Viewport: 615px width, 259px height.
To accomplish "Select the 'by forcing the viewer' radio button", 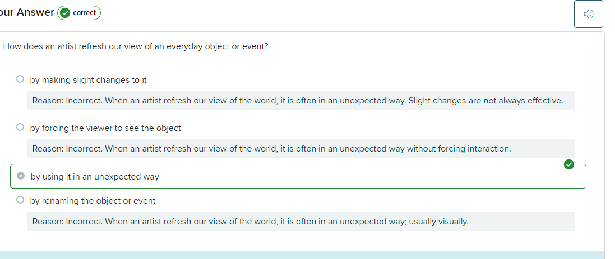I will pyautogui.click(x=20, y=128).
